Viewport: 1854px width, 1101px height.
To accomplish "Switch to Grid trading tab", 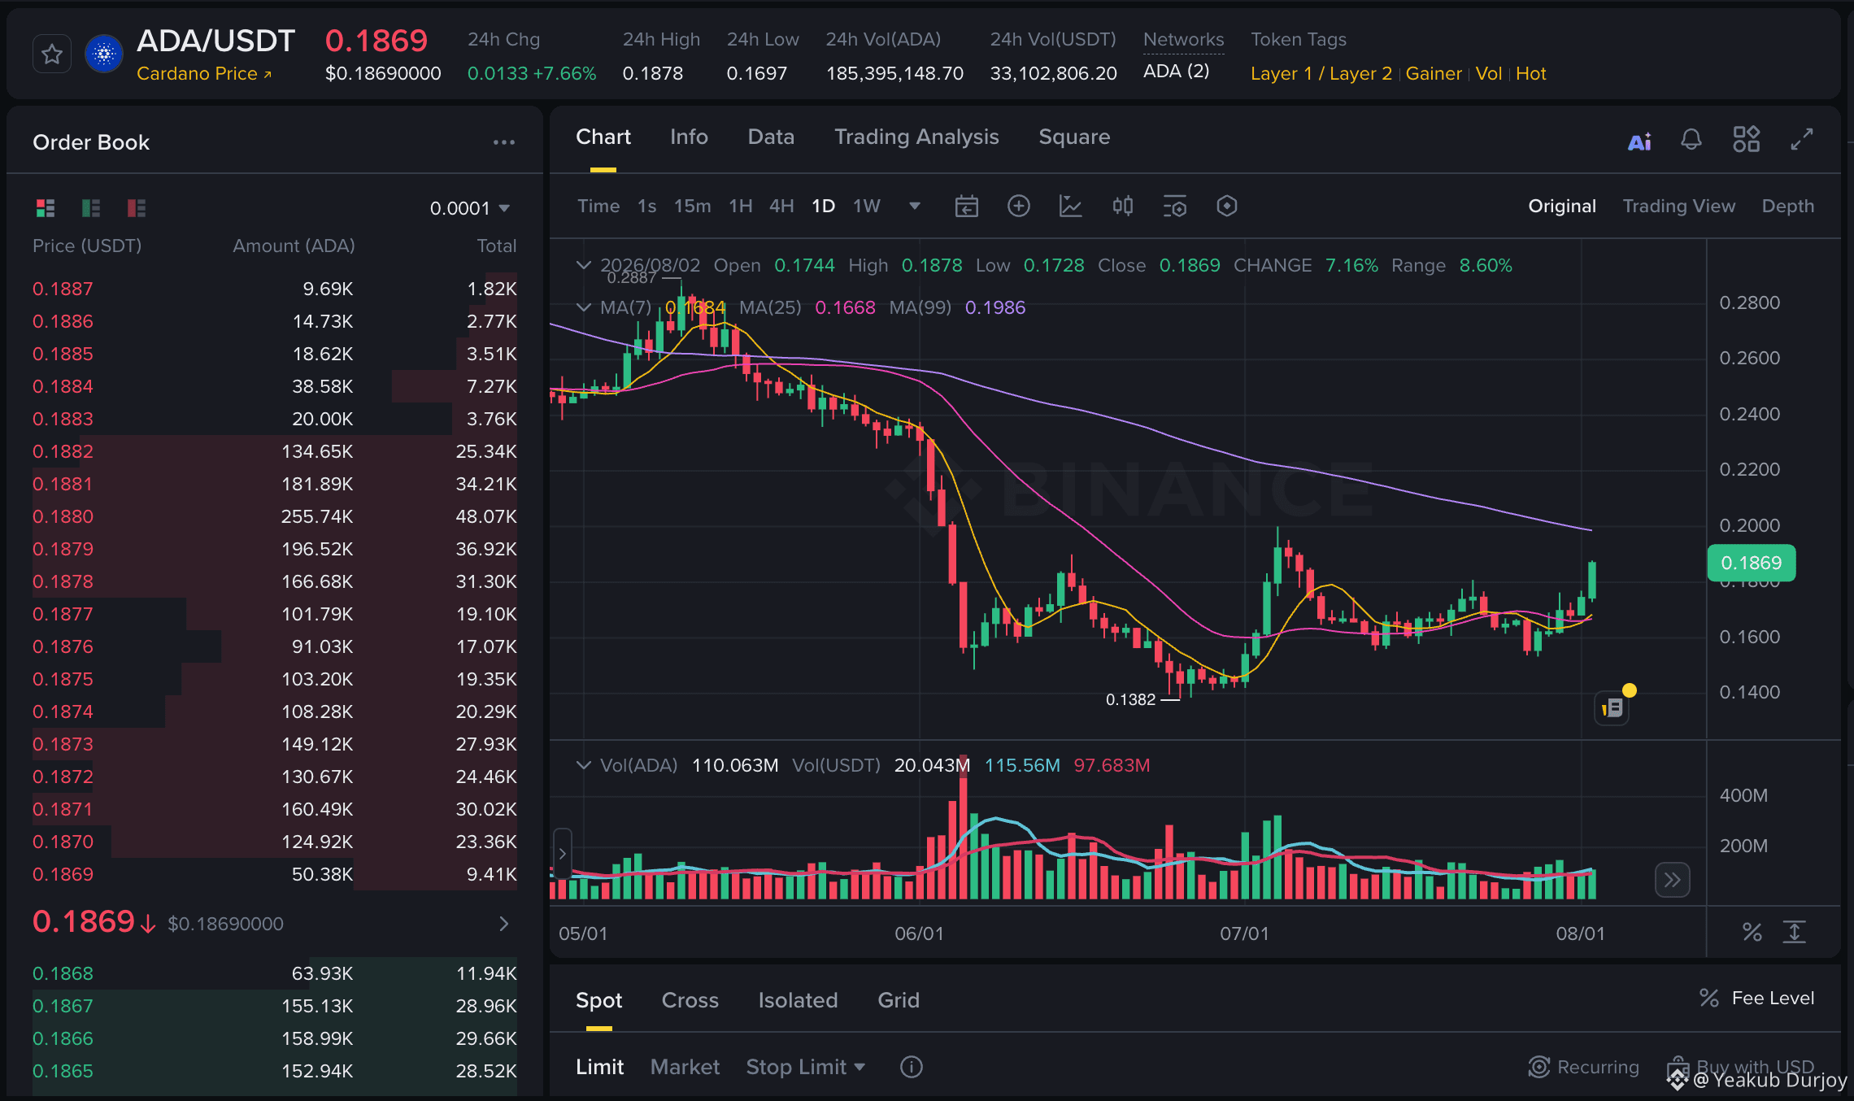I will click(x=899, y=1001).
